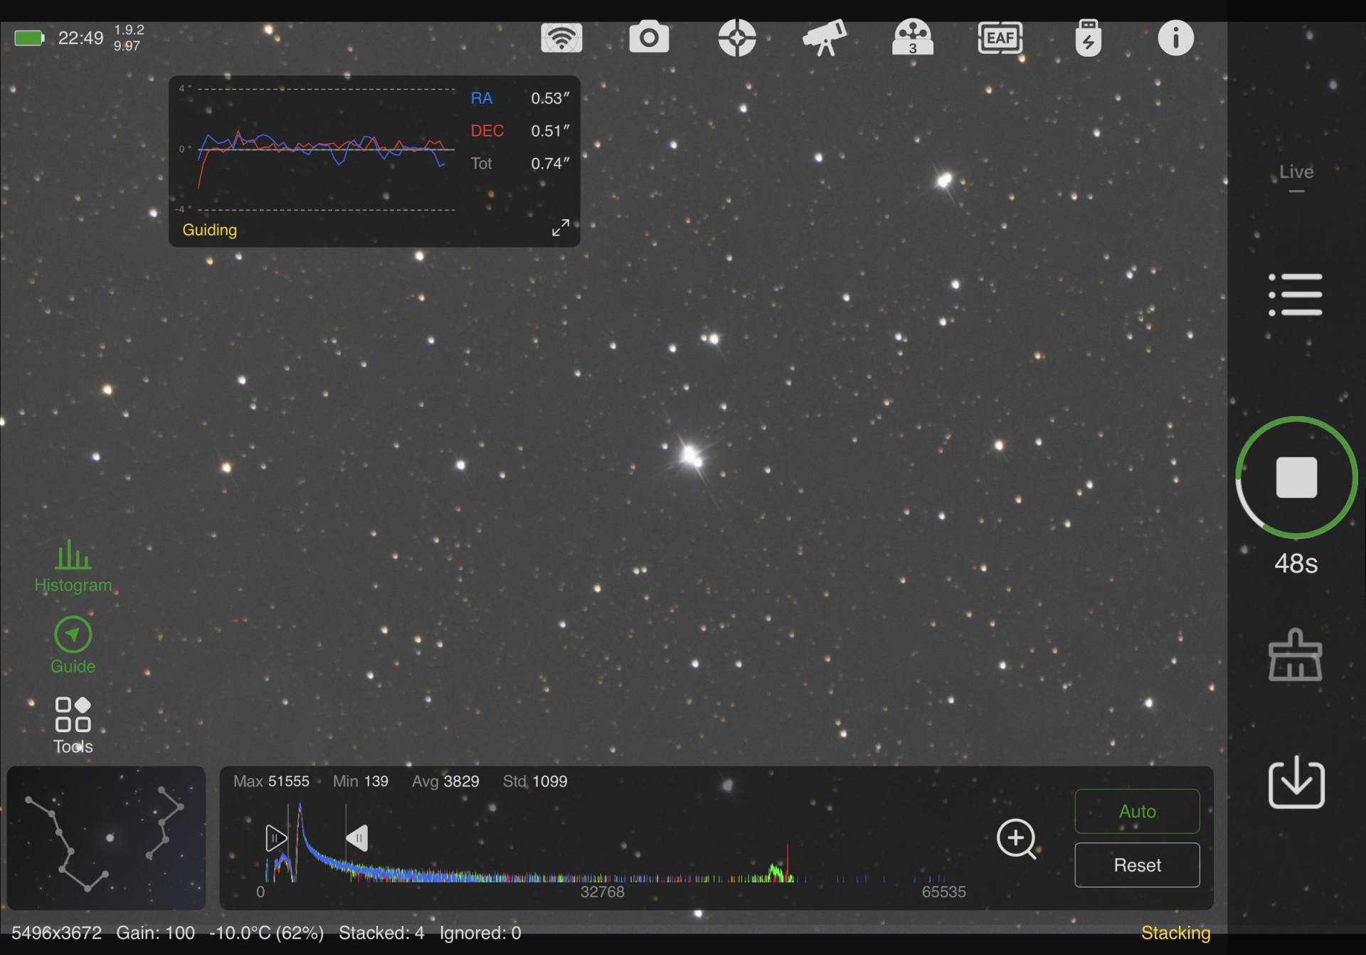Image resolution: width=1366 pixels, height=955 pixels.
Task: Click the -10.0°C (62%) temperature readout
Action: point(267,933)
